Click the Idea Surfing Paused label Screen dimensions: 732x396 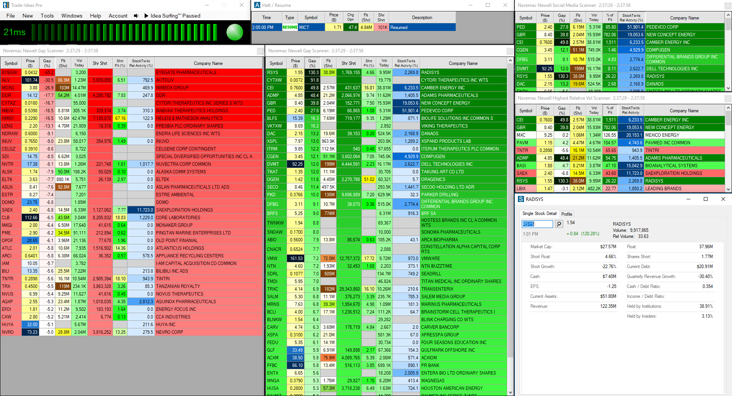(175, 16)
